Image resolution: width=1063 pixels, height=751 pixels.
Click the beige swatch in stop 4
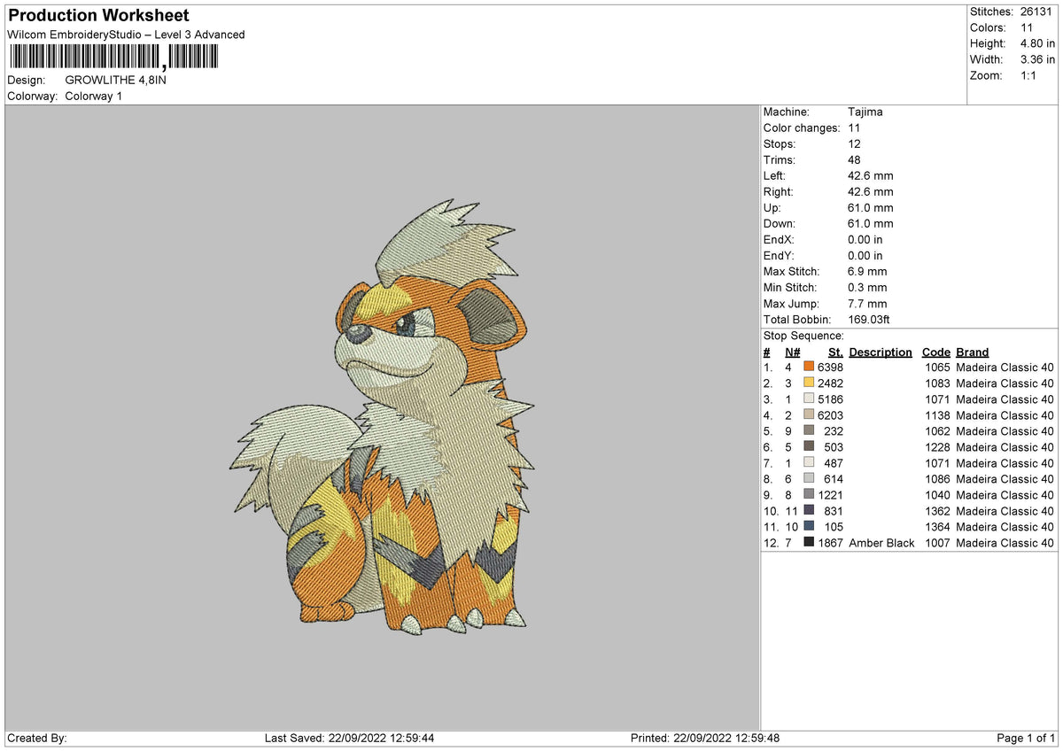[x=808, y=414]
